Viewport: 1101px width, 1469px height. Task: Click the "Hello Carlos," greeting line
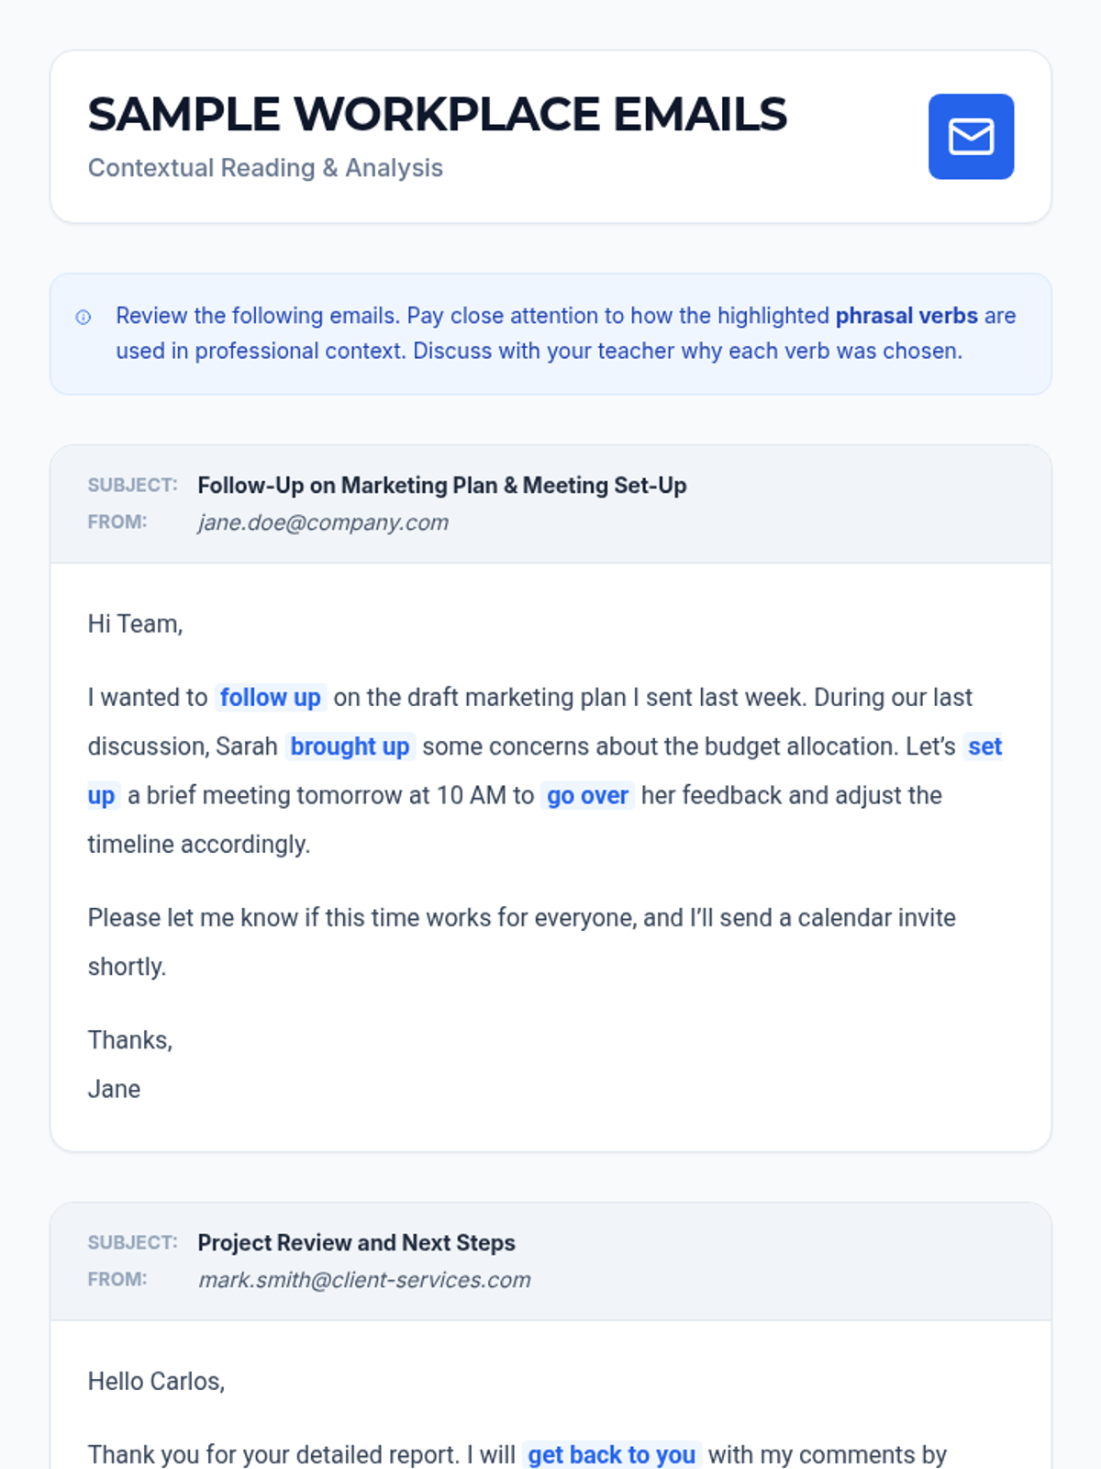point(156,1382)
